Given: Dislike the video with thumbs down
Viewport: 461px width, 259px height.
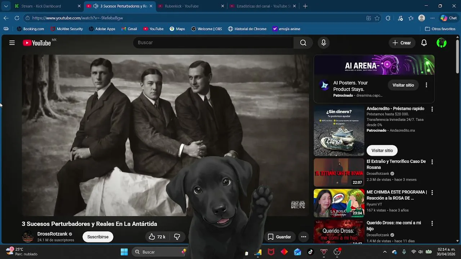Looking at the screenshot, I should click(177, 237).
